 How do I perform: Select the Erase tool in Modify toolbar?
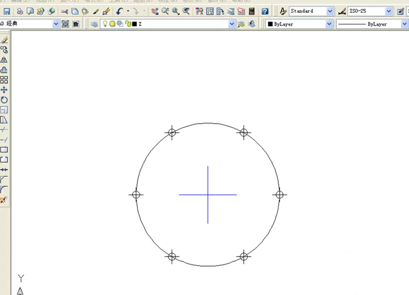4,40
